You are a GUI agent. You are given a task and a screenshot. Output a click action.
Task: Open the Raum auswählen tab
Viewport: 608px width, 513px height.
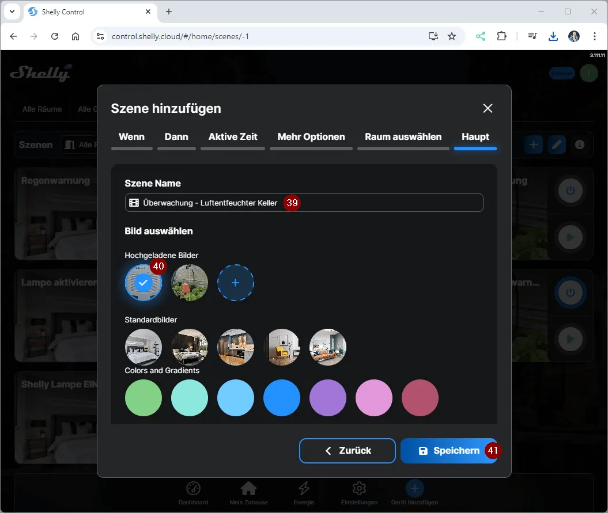[403, 137]
